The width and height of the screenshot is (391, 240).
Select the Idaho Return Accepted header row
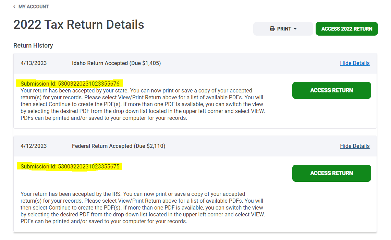click(195, 63)
